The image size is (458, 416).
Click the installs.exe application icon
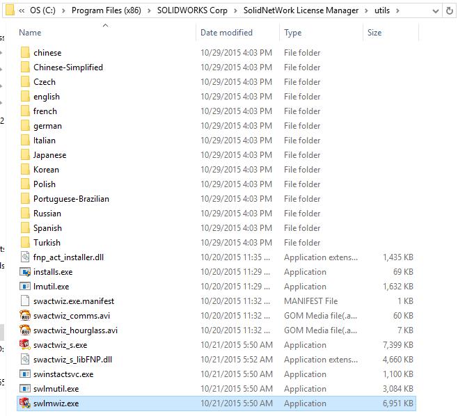pyautogui.click(x=25, y=272)
